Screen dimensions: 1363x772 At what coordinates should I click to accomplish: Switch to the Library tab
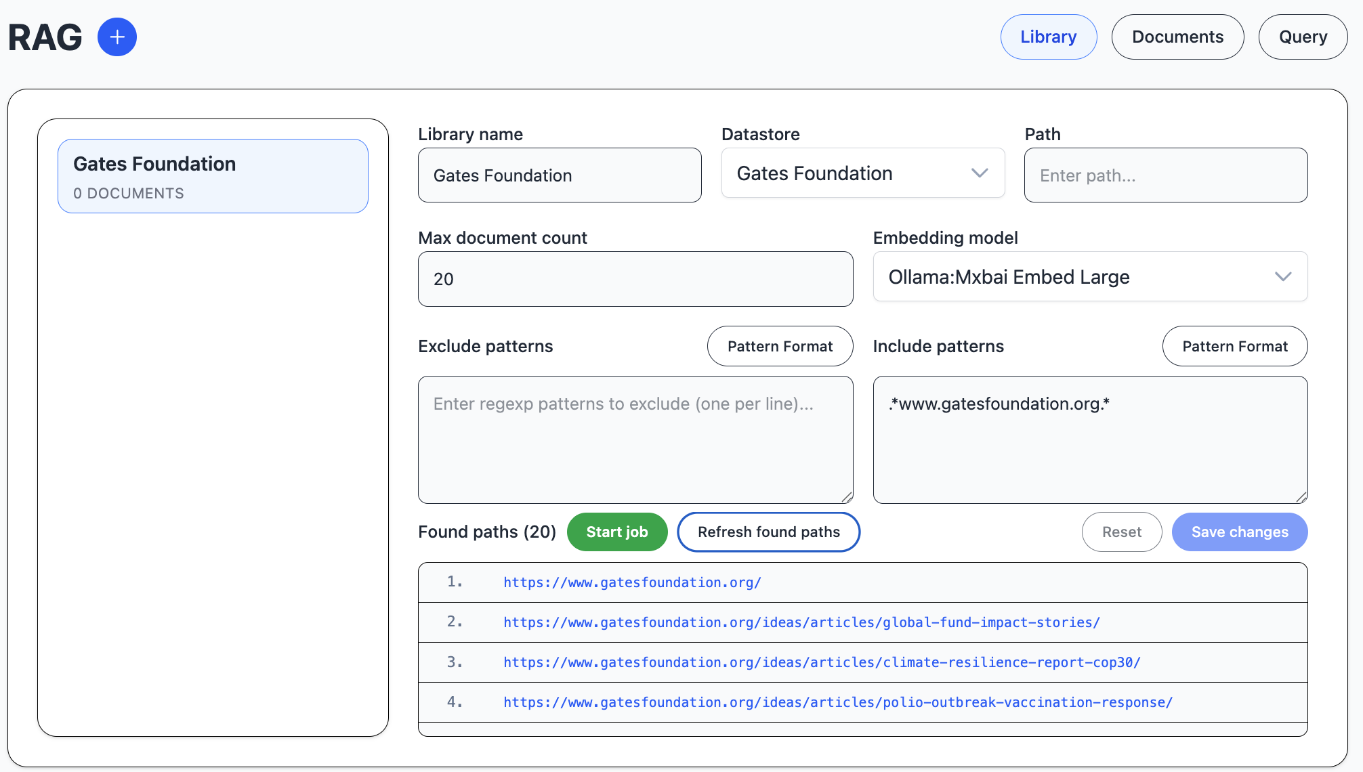tap(1048, 37)
